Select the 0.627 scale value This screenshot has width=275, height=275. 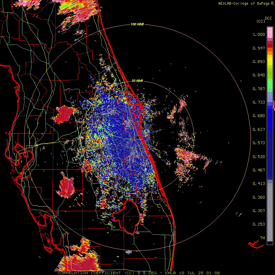pyautogui.click(x=259, y=130)
